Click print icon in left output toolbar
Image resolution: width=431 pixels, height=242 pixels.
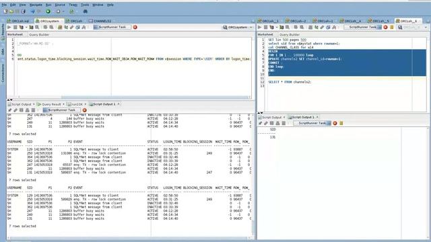(x=27, y=110)
